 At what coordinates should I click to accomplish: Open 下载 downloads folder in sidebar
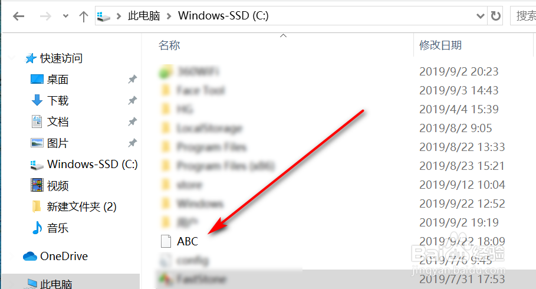pyautogui.click(x=57, y=100)
